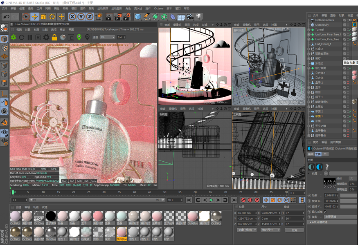Click the Undo arrow in the top toolbar
The height and width of the screenshot is (245, 358).
(7, 17)
